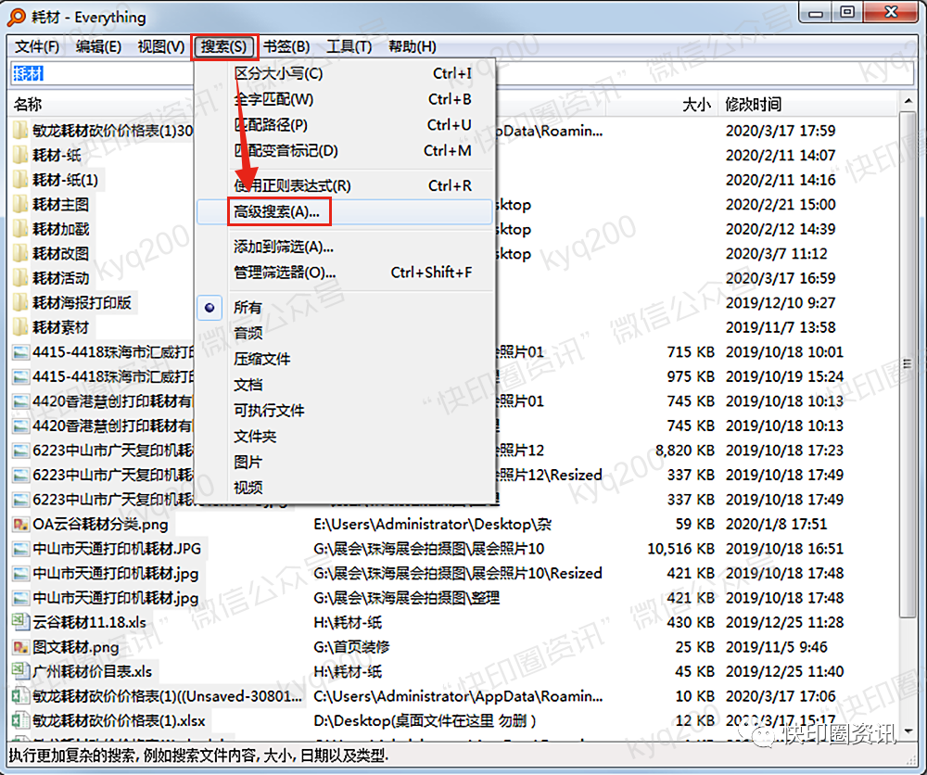
Task: Open 管理筛选器(O)... entry
Action: [345, 273]
